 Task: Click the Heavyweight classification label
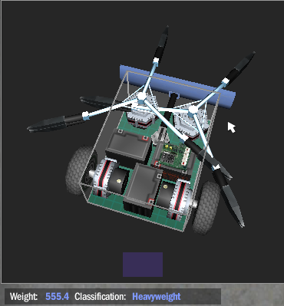pyautogui.click(x=157, y=297)
